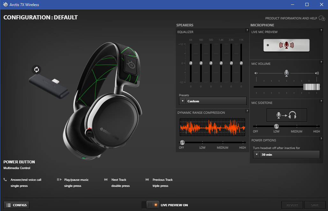
Task: Open the Equalizer help question mark
Action: (x=247, y=30)
